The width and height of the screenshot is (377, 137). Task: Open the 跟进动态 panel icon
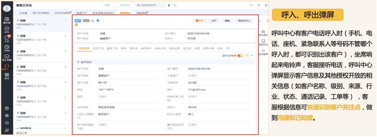coord(264,42)
